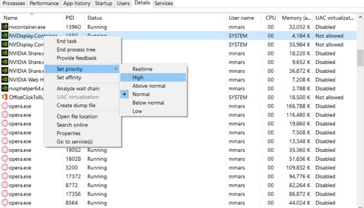Open the Services tab
364x208 pixels.
point(164,4)
